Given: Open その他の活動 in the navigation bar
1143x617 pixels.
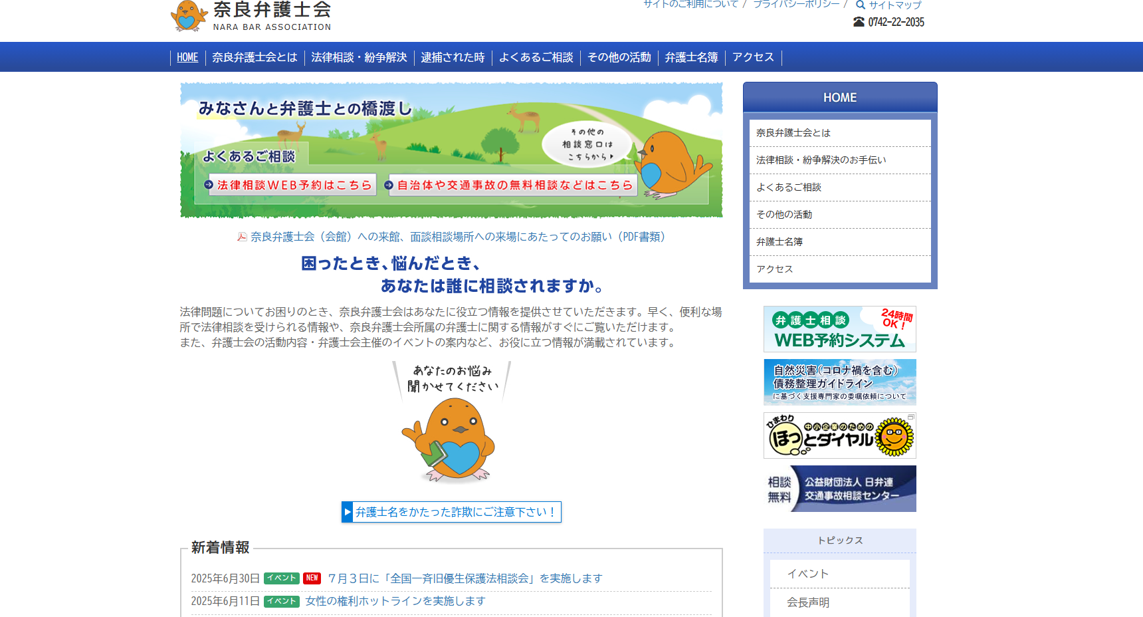Looking at the screenshot, I should [619, 57].
